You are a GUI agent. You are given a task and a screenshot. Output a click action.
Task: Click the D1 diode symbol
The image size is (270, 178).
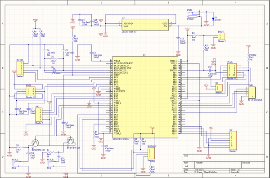coord(213,19)
